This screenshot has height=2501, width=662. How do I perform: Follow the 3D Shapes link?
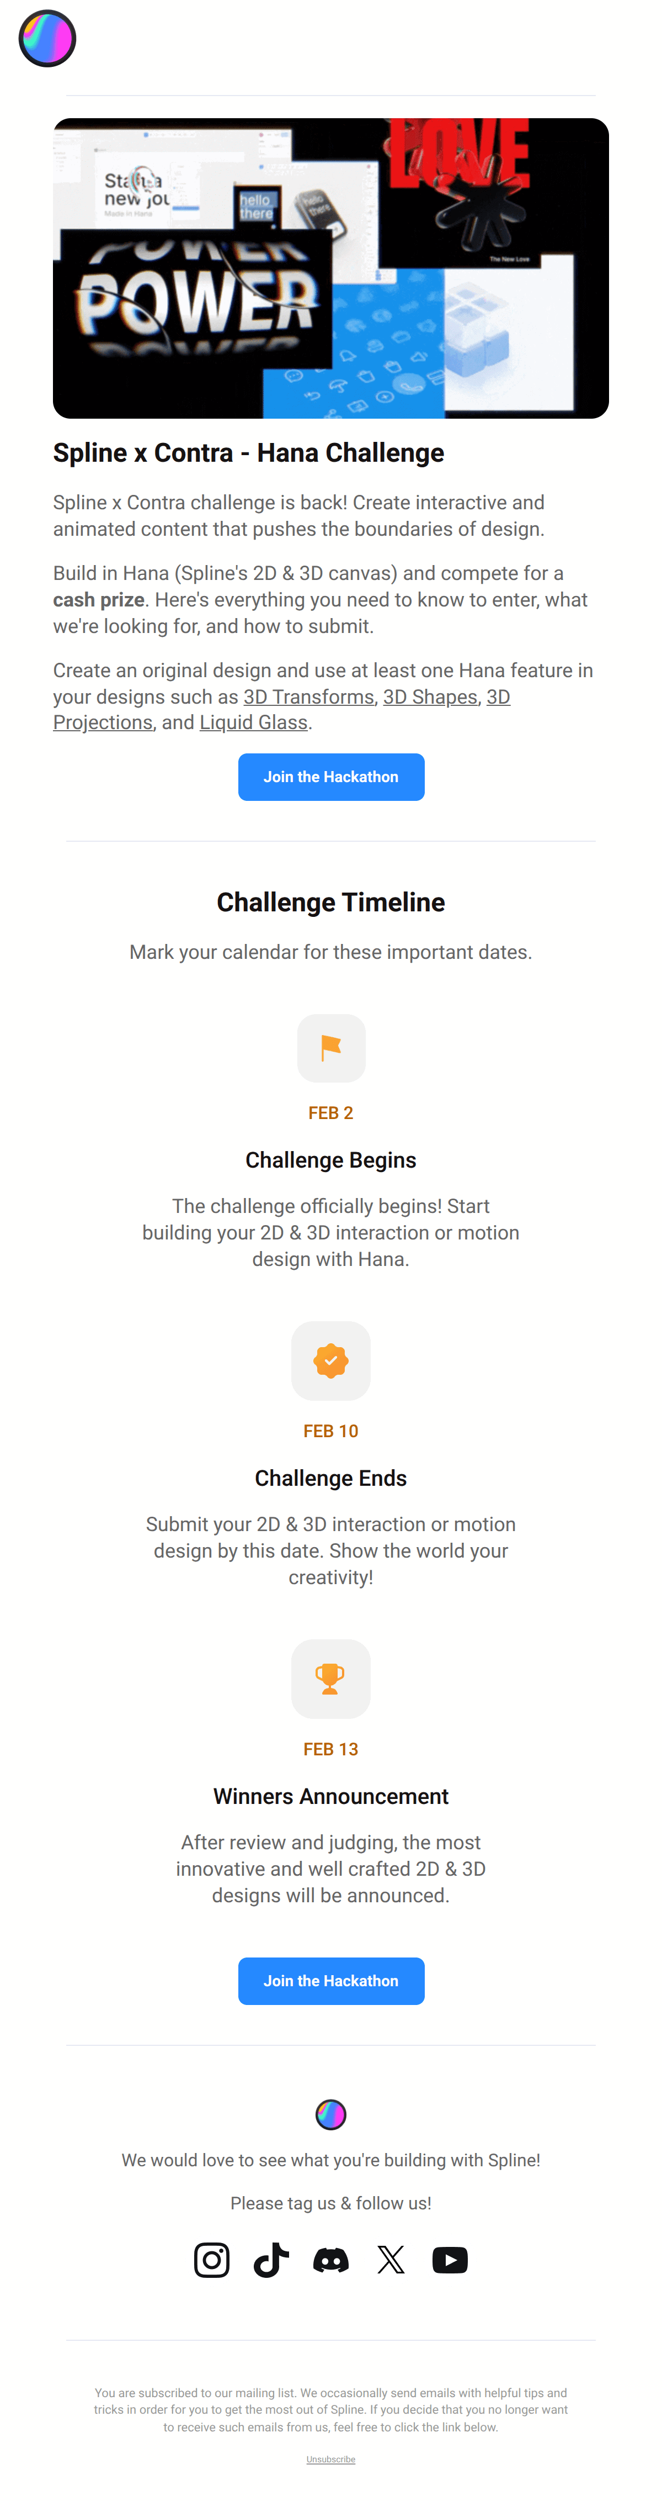pos(429,697)
